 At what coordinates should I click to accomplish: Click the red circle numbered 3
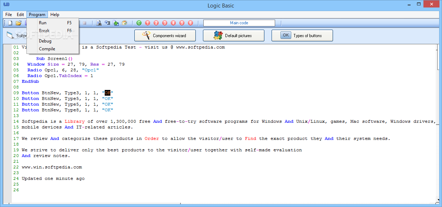tap(165, 23)
